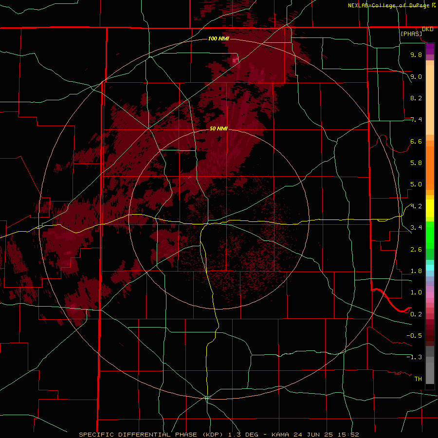Click the 2.6 scale value
The width and height of the screenshot is (438, 438).
pos(416,250)
